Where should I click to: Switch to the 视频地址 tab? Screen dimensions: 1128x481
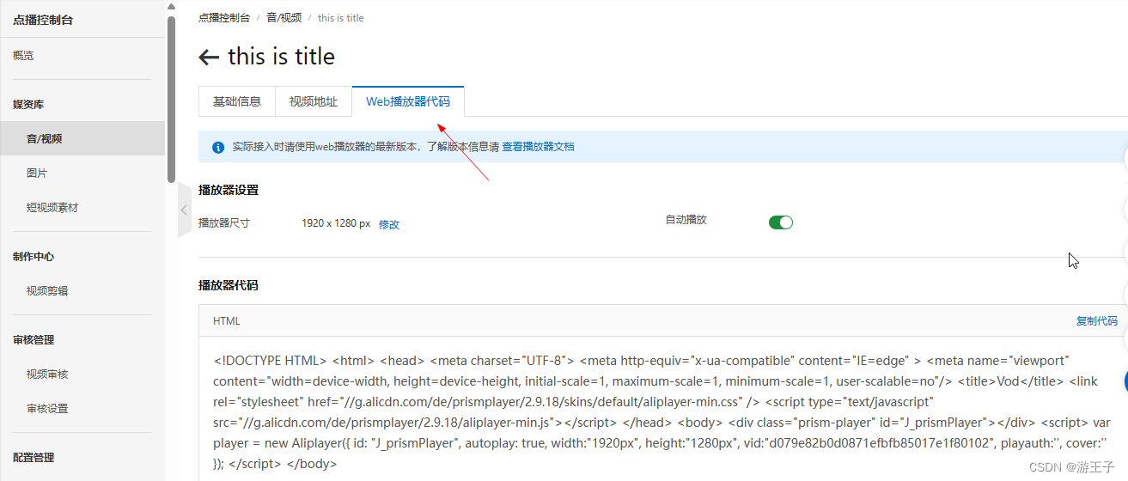pyautogui.click(x=314, y=101)
